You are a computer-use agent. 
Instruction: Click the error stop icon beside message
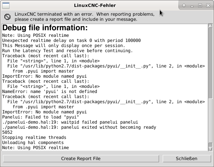point(7,17)
